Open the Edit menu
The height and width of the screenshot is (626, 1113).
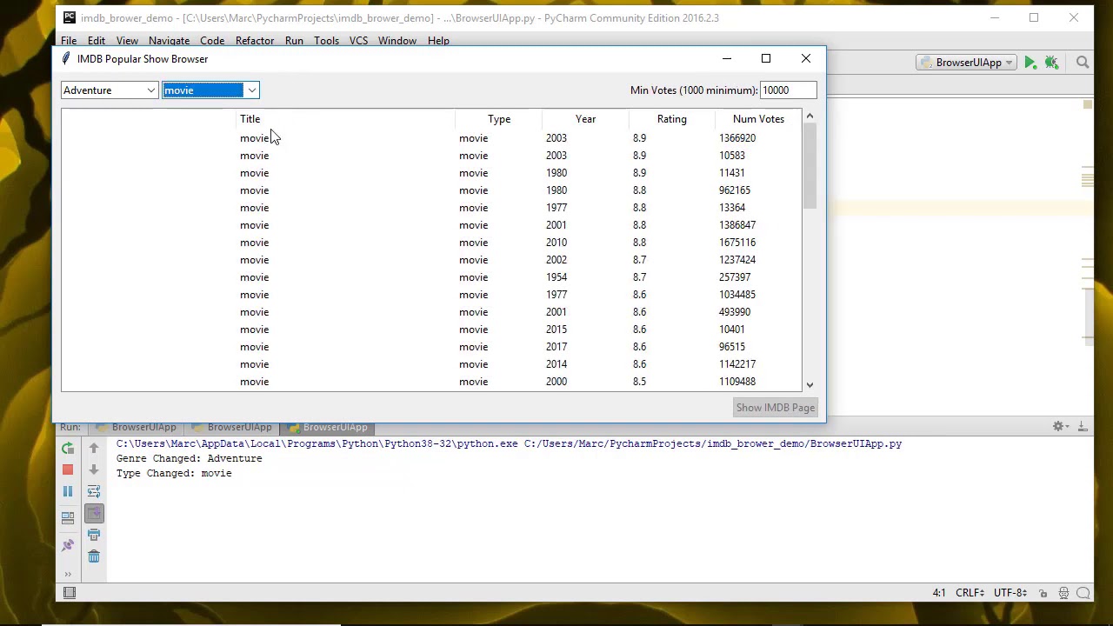coord(97,41)
